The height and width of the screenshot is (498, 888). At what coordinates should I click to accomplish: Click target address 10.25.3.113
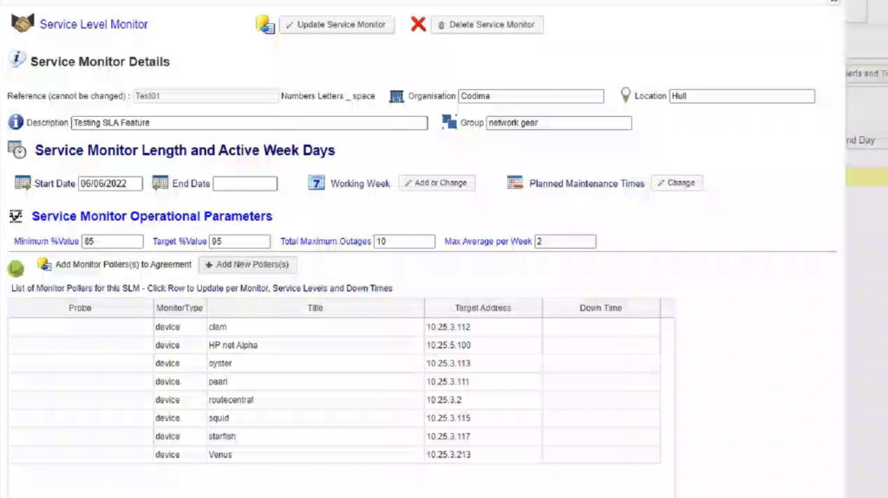coord(448,363)
